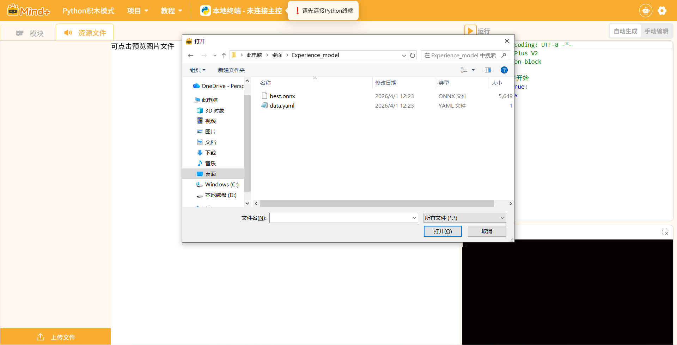677x345 pixels.
Task: Switch to 自动生成 code mode
Action: [x=625, y=31]
